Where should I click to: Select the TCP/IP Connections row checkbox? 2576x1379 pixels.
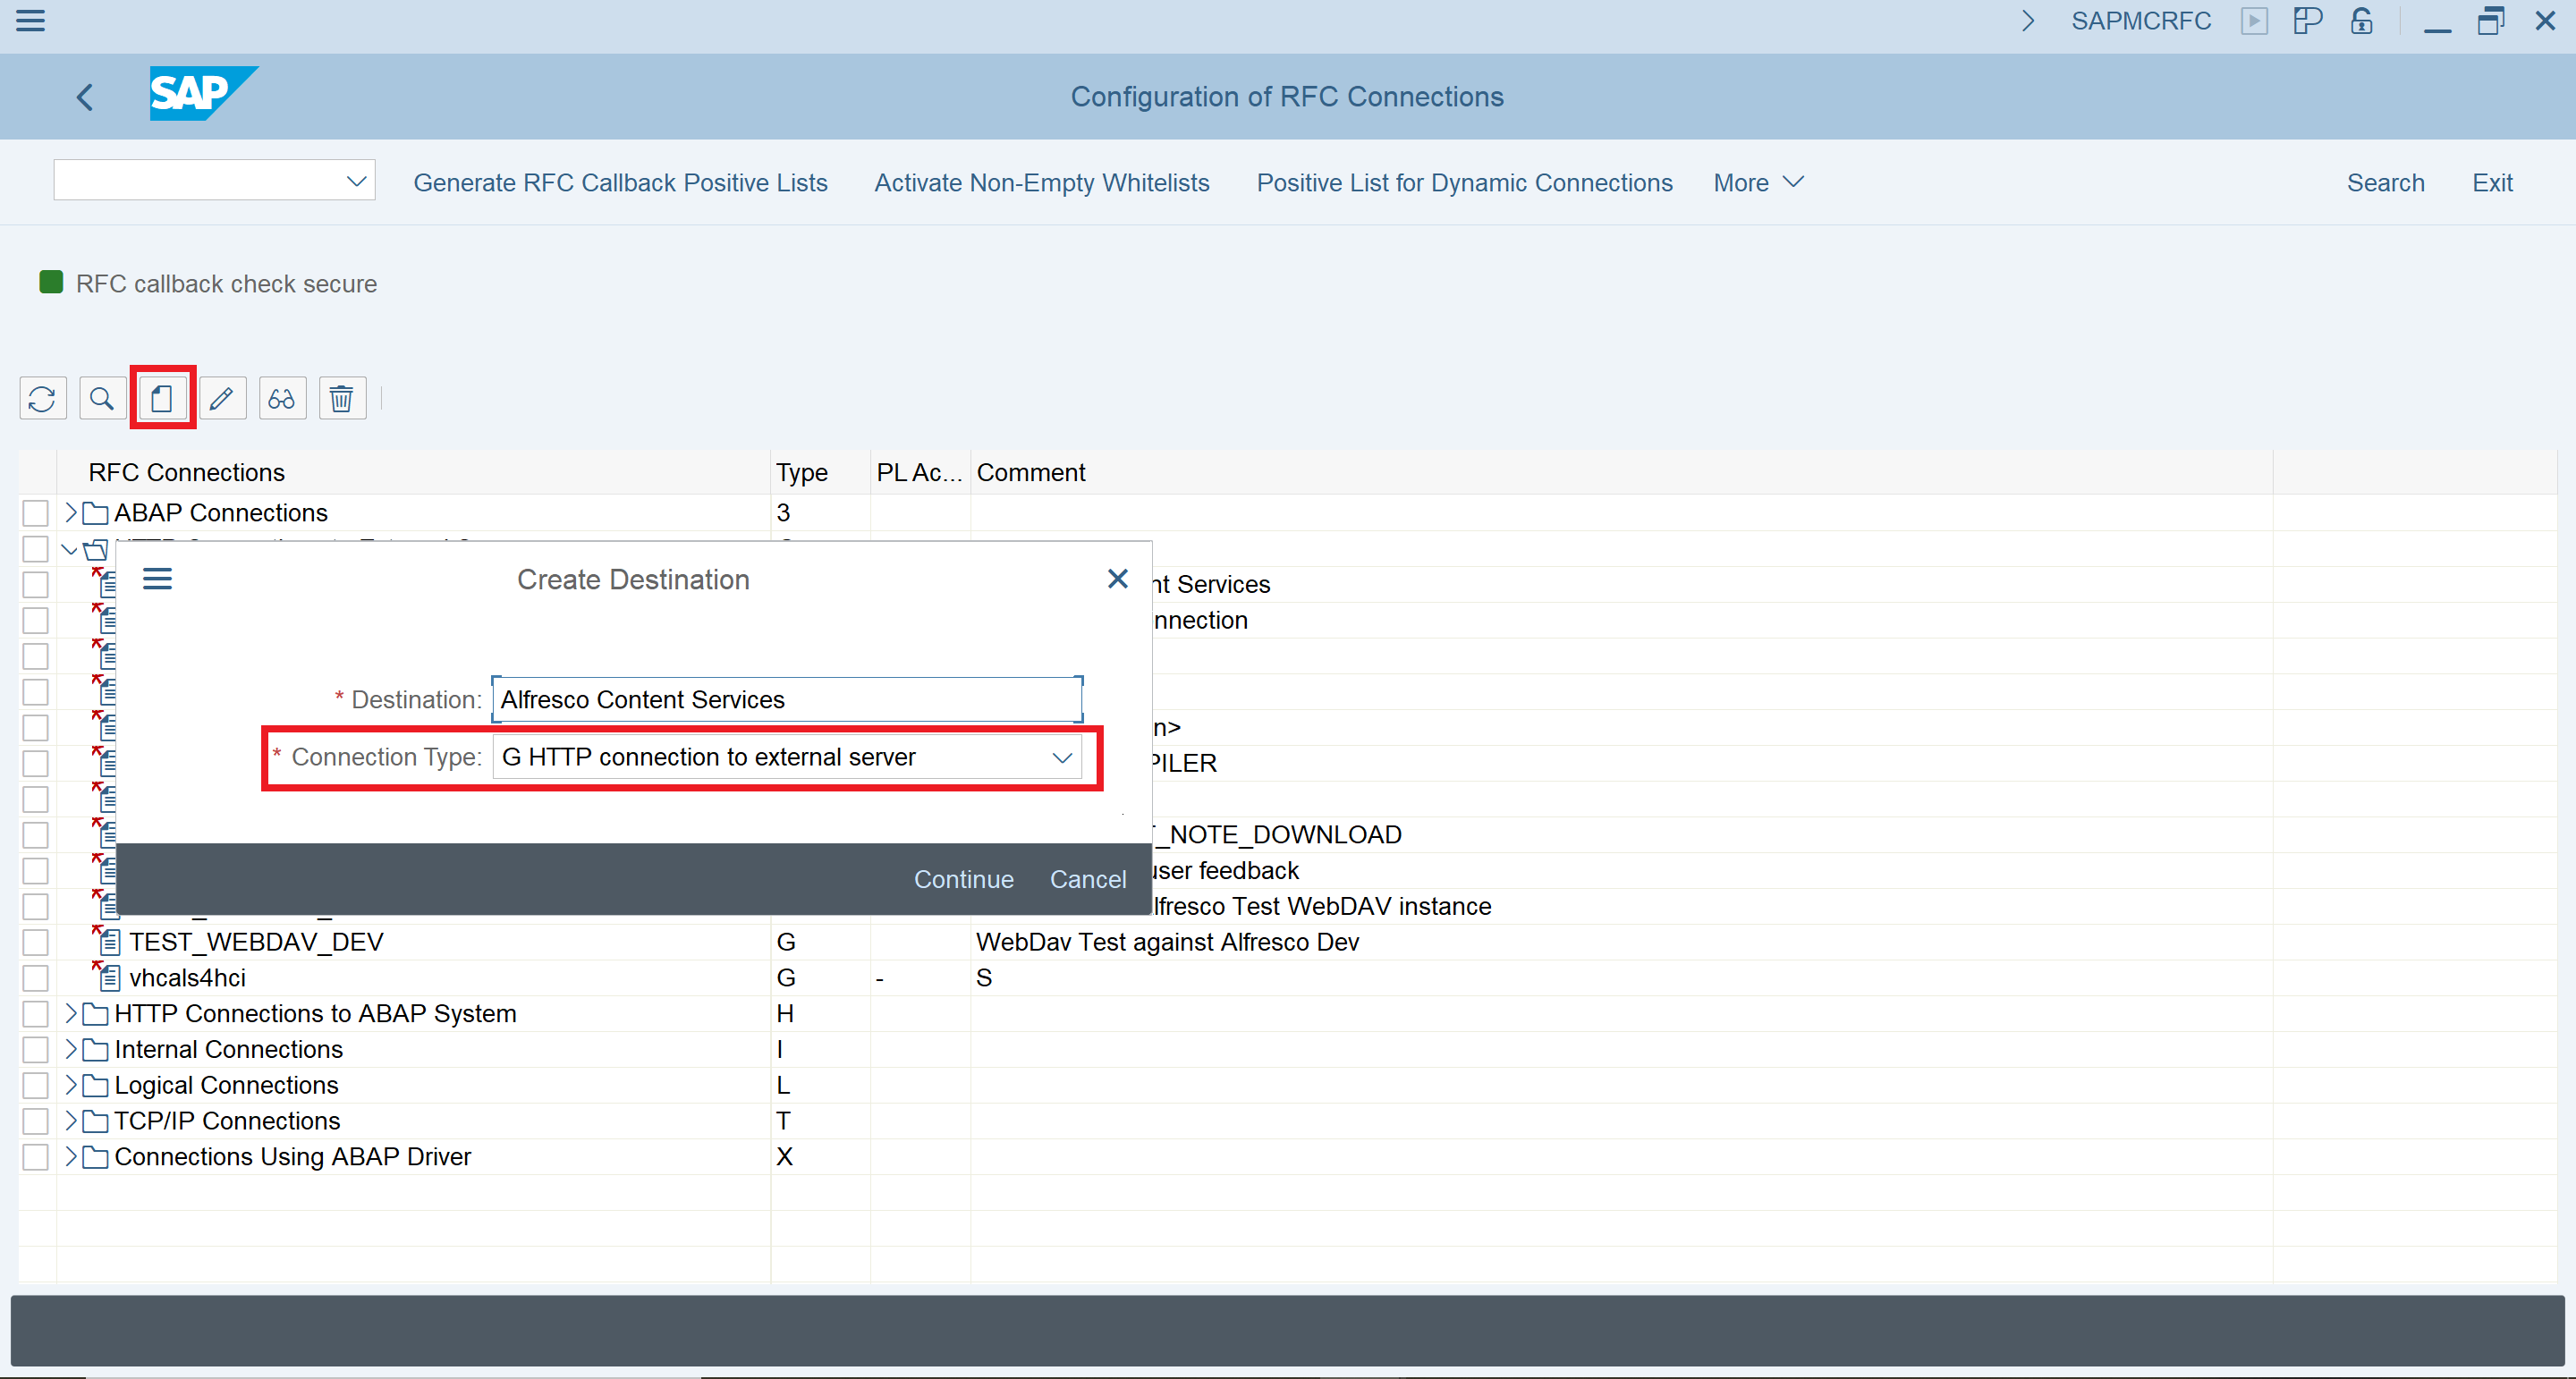[x=36, y=1121]
